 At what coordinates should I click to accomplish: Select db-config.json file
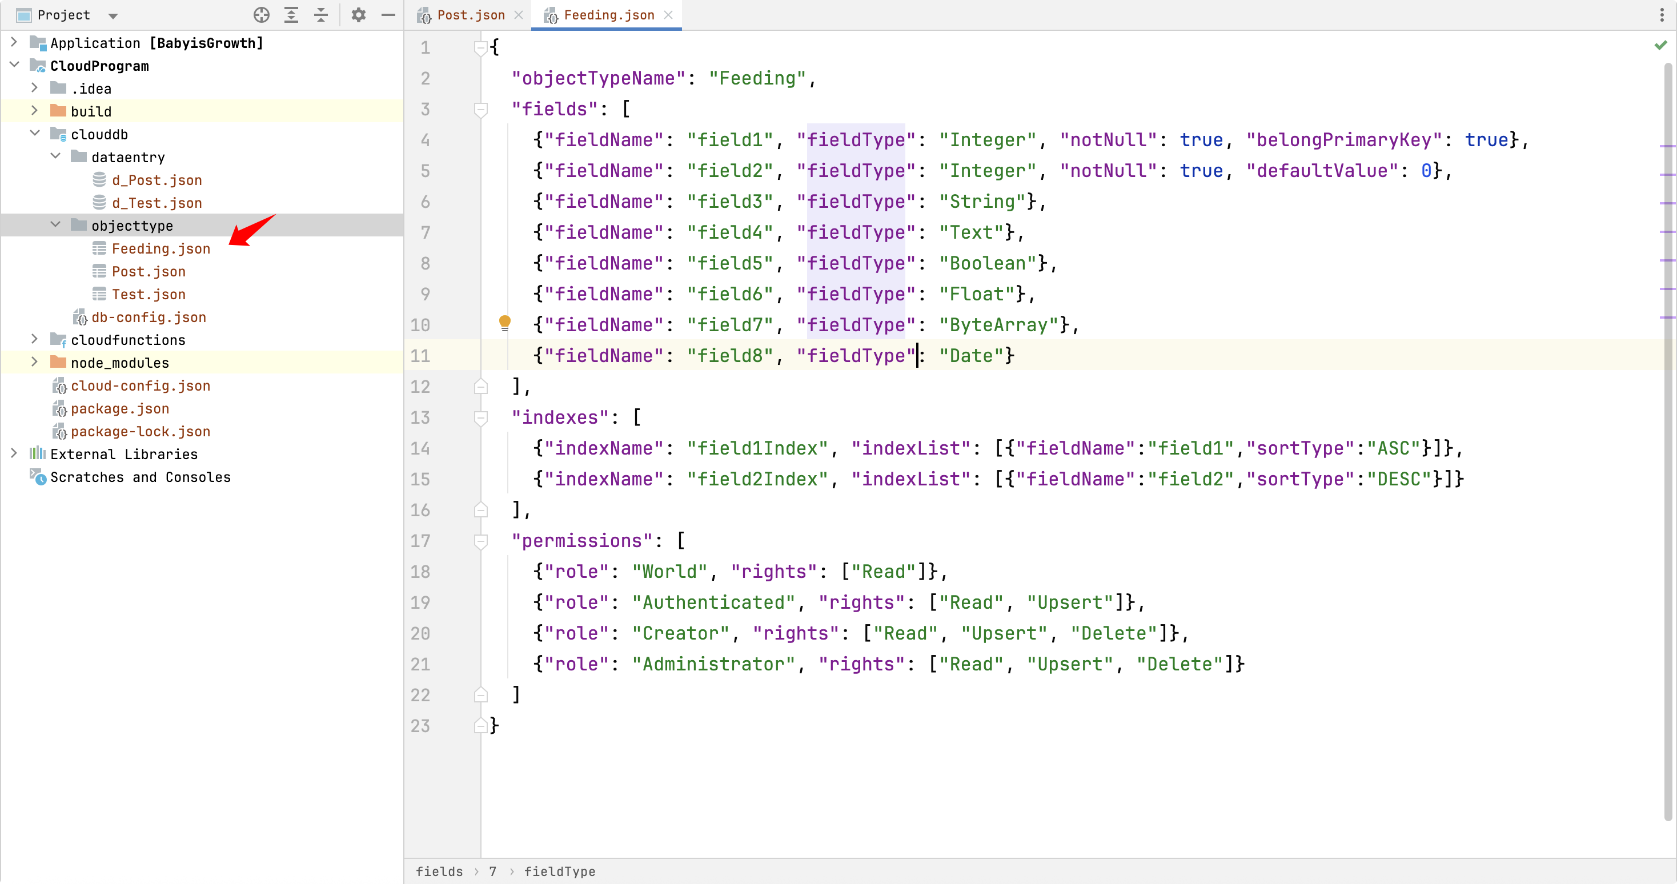[149, 317]
